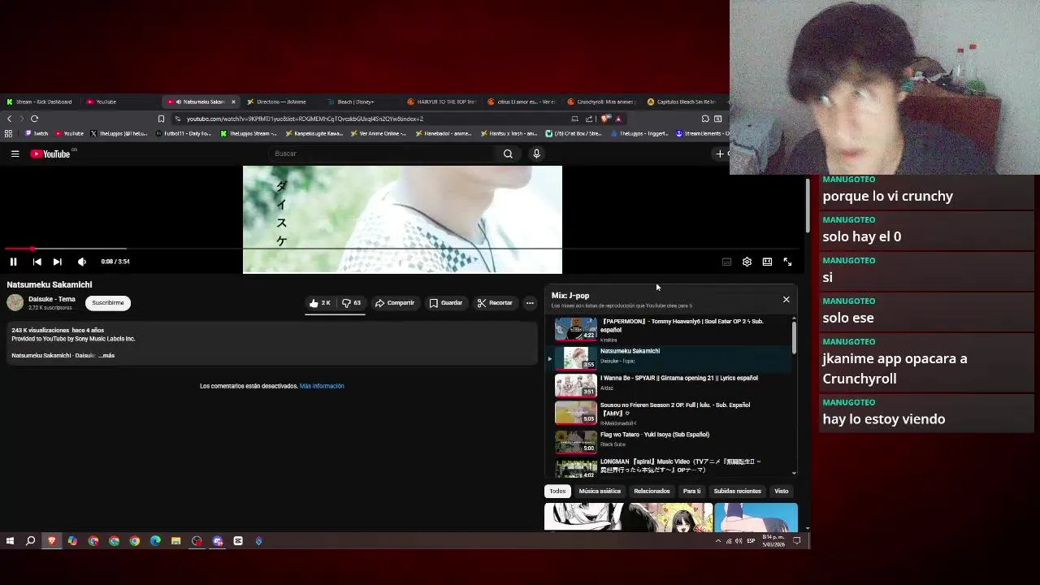Save the video with Guardar
1040x585 pixels.
click(x=446, y=303)
